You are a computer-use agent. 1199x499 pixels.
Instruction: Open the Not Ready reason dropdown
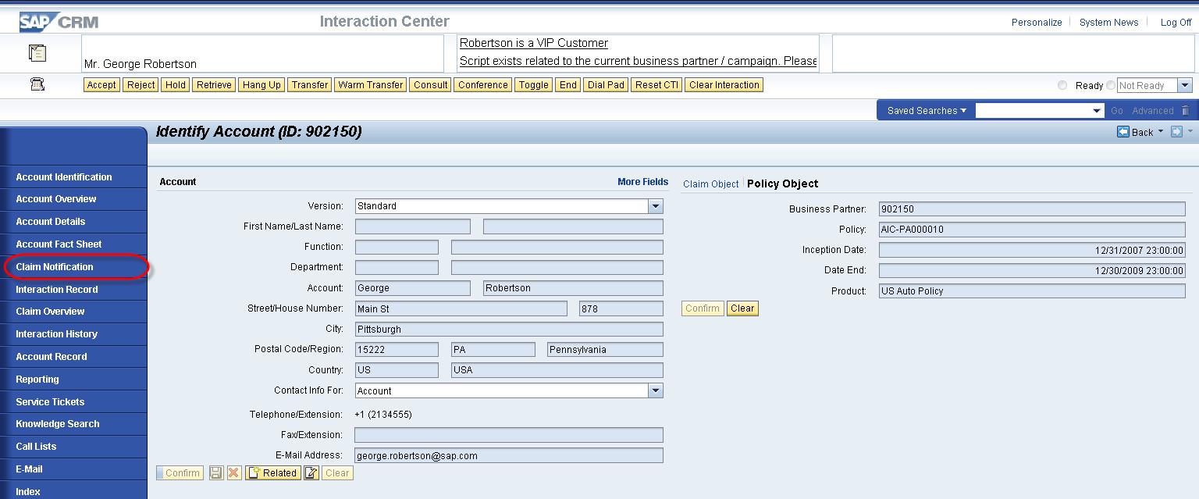pyautogui.click(x=1185, y=86)
